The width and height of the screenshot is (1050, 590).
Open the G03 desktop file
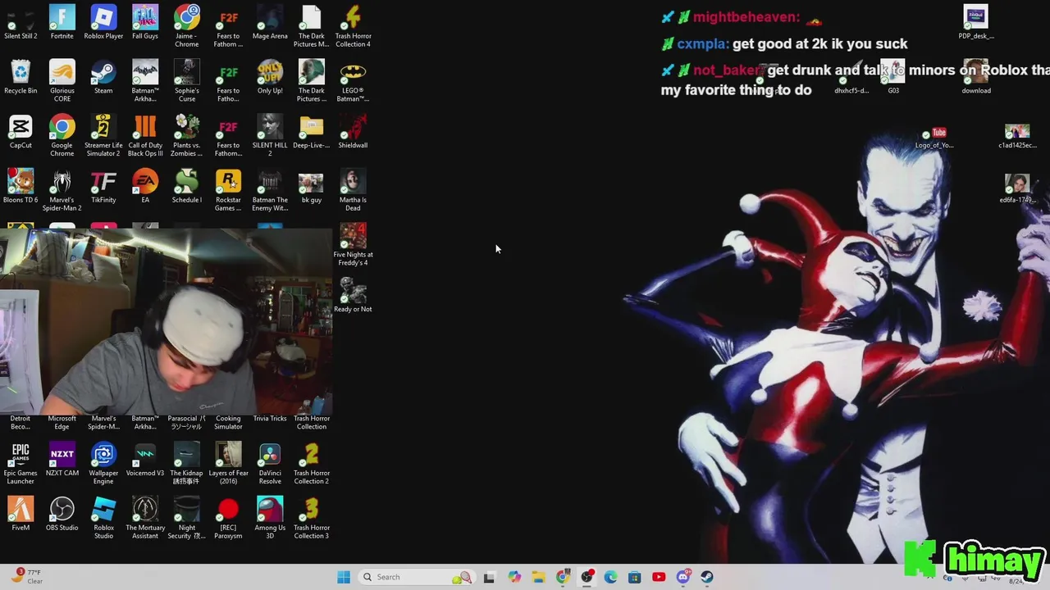(893, 77)
